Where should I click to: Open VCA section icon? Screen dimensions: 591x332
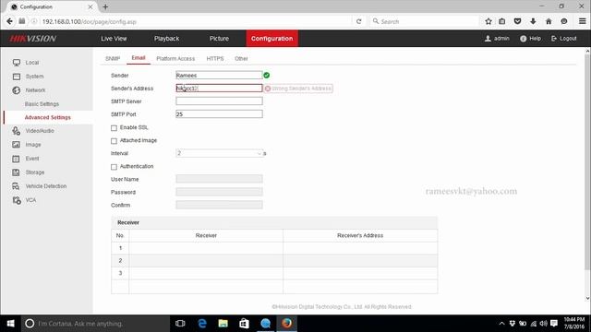[17, 200]
